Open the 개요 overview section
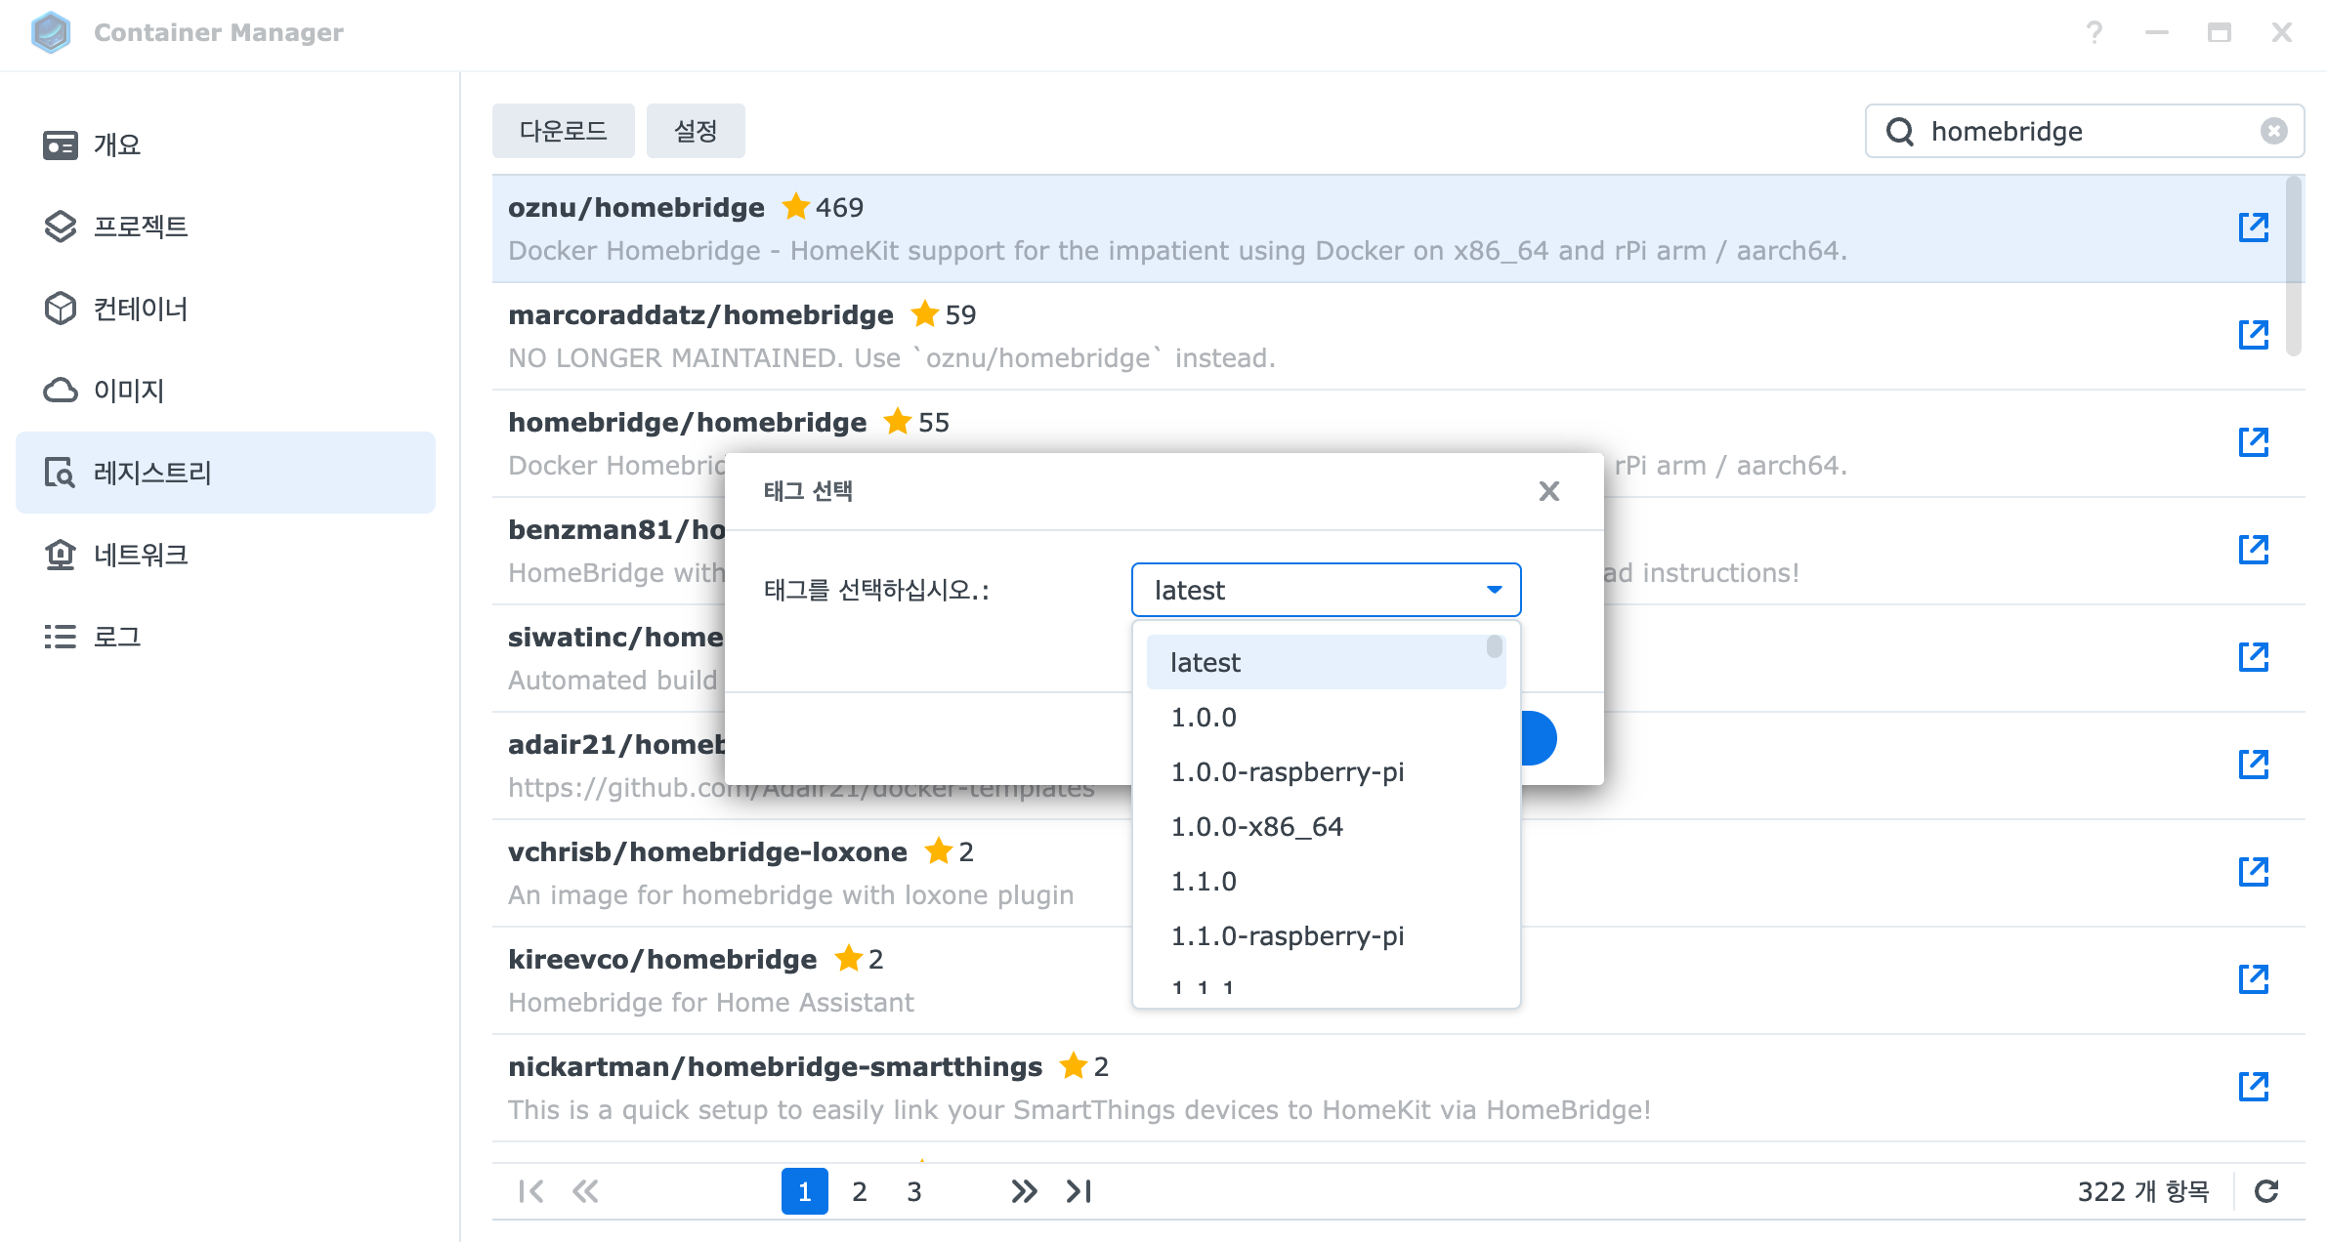The height and width of the screenshot is (1242, 2327). [226, 145]
